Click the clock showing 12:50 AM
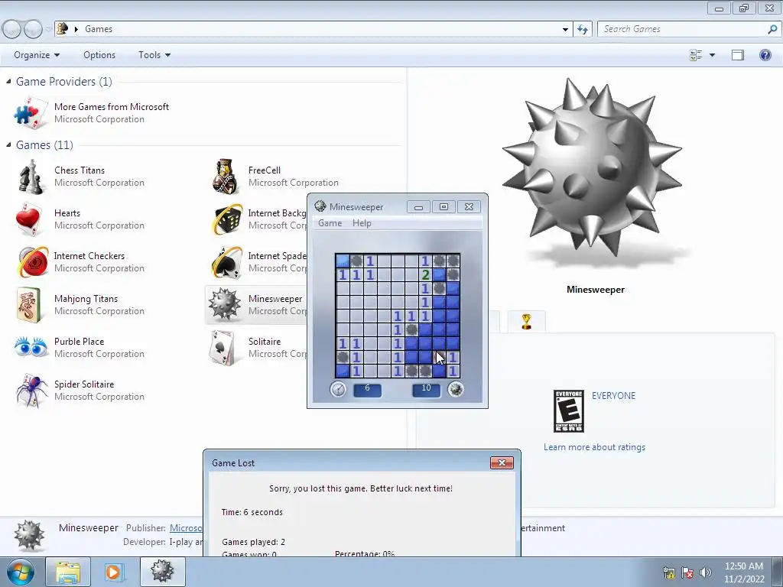This screenshot has width=783, height=587. pyautogui.click(x=744, y=566)
